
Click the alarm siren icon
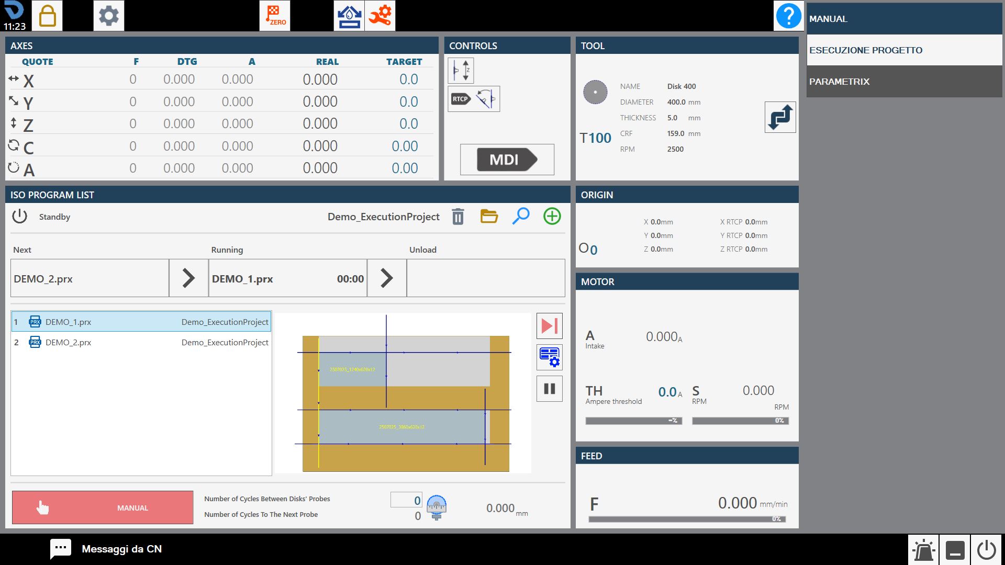(x=924, y=550)
